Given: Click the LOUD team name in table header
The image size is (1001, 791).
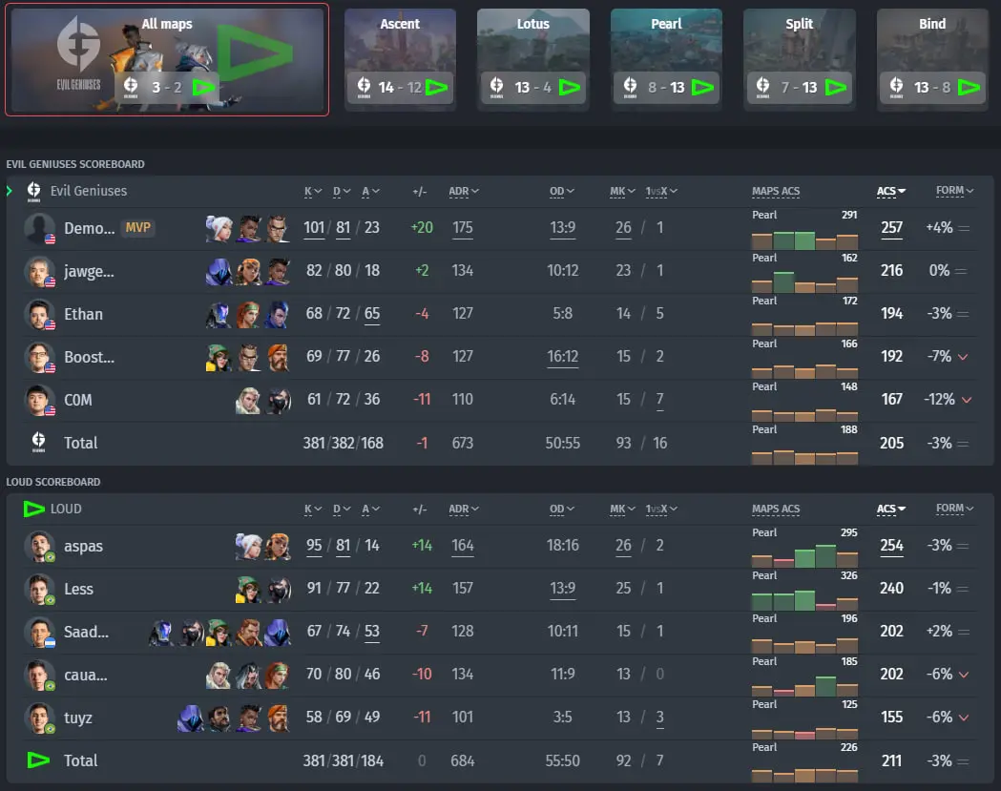Looking at the screenshot, I should (66, 509).
